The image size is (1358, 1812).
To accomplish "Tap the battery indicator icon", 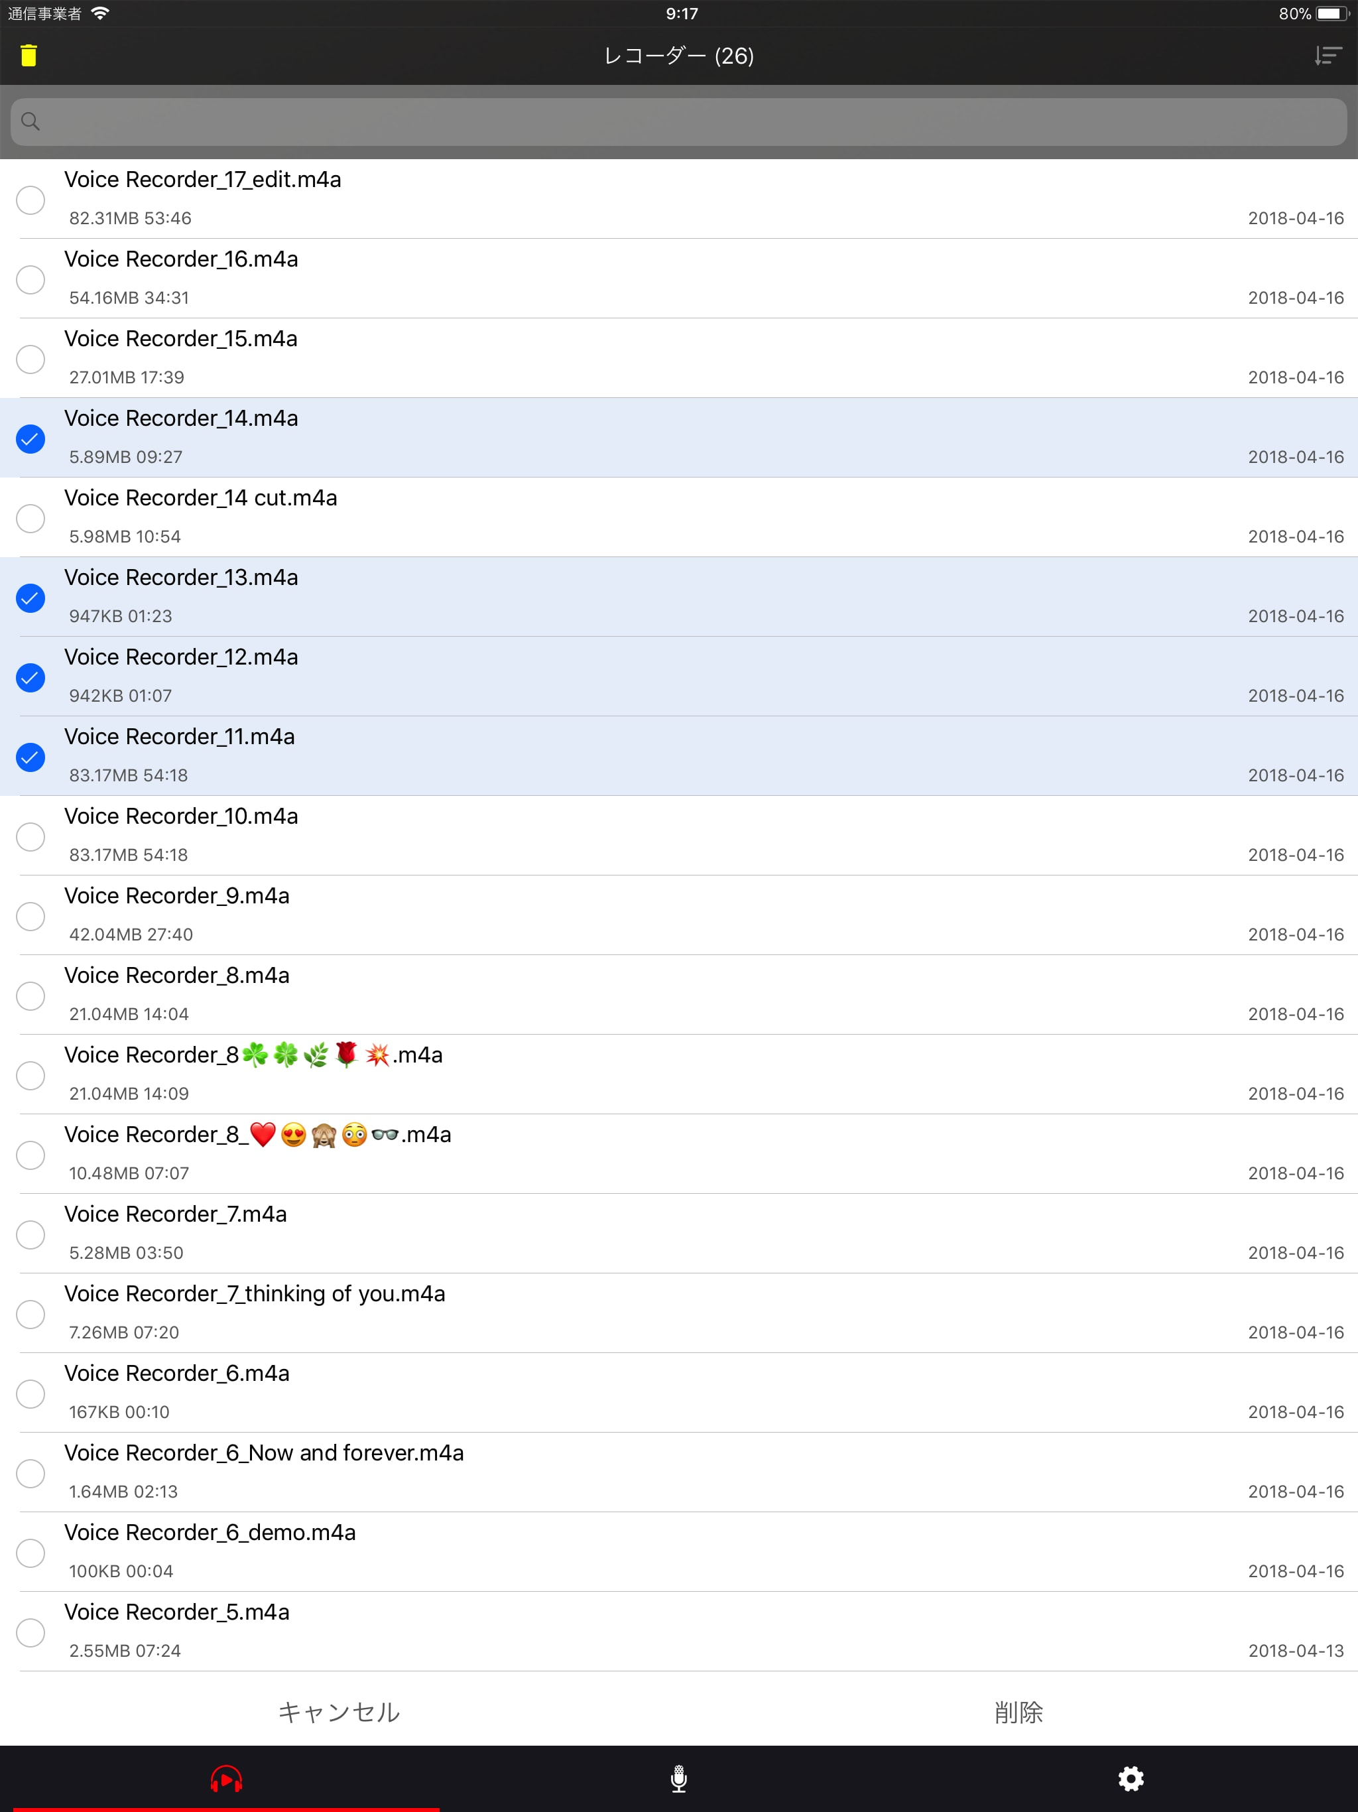I will (x=1331, y=13).
